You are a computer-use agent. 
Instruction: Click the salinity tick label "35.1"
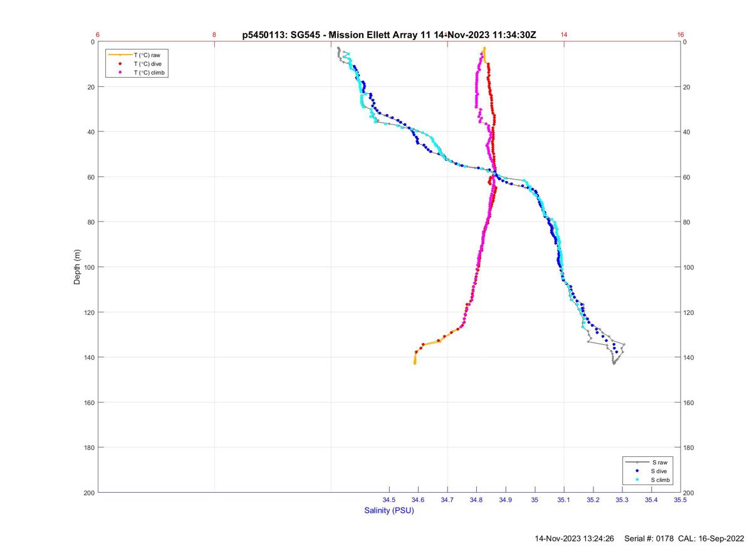(564, 500)
